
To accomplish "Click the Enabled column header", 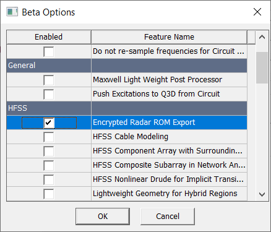I will click(49, 37).
